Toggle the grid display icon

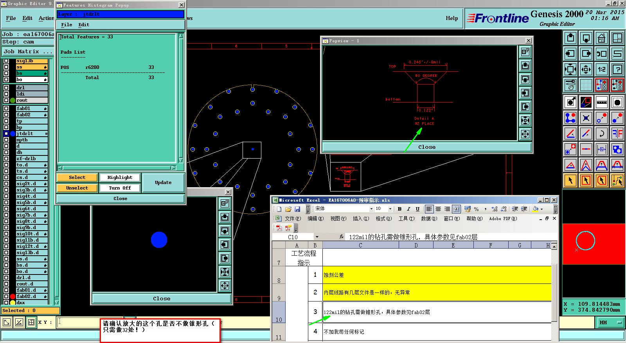586,85
